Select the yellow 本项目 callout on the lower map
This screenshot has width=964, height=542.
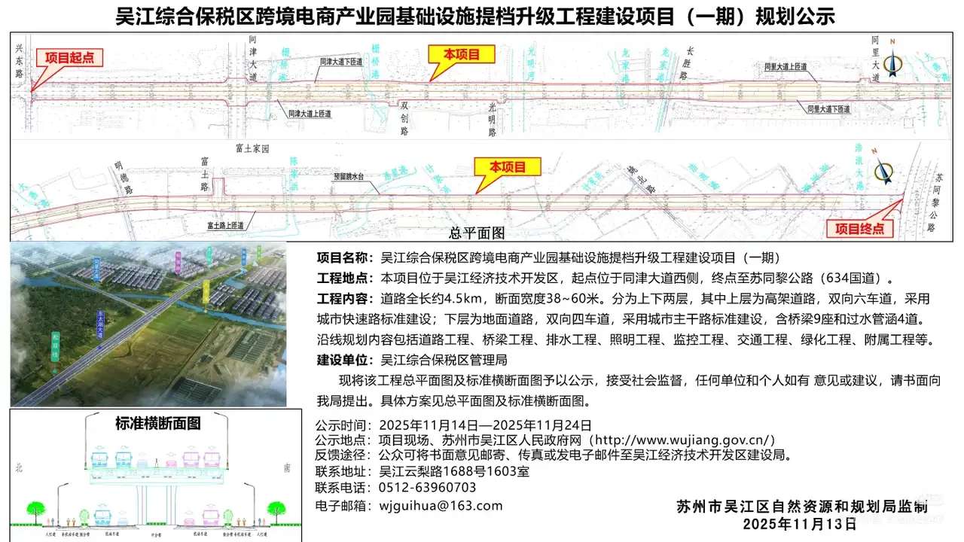tap(507, 166)
